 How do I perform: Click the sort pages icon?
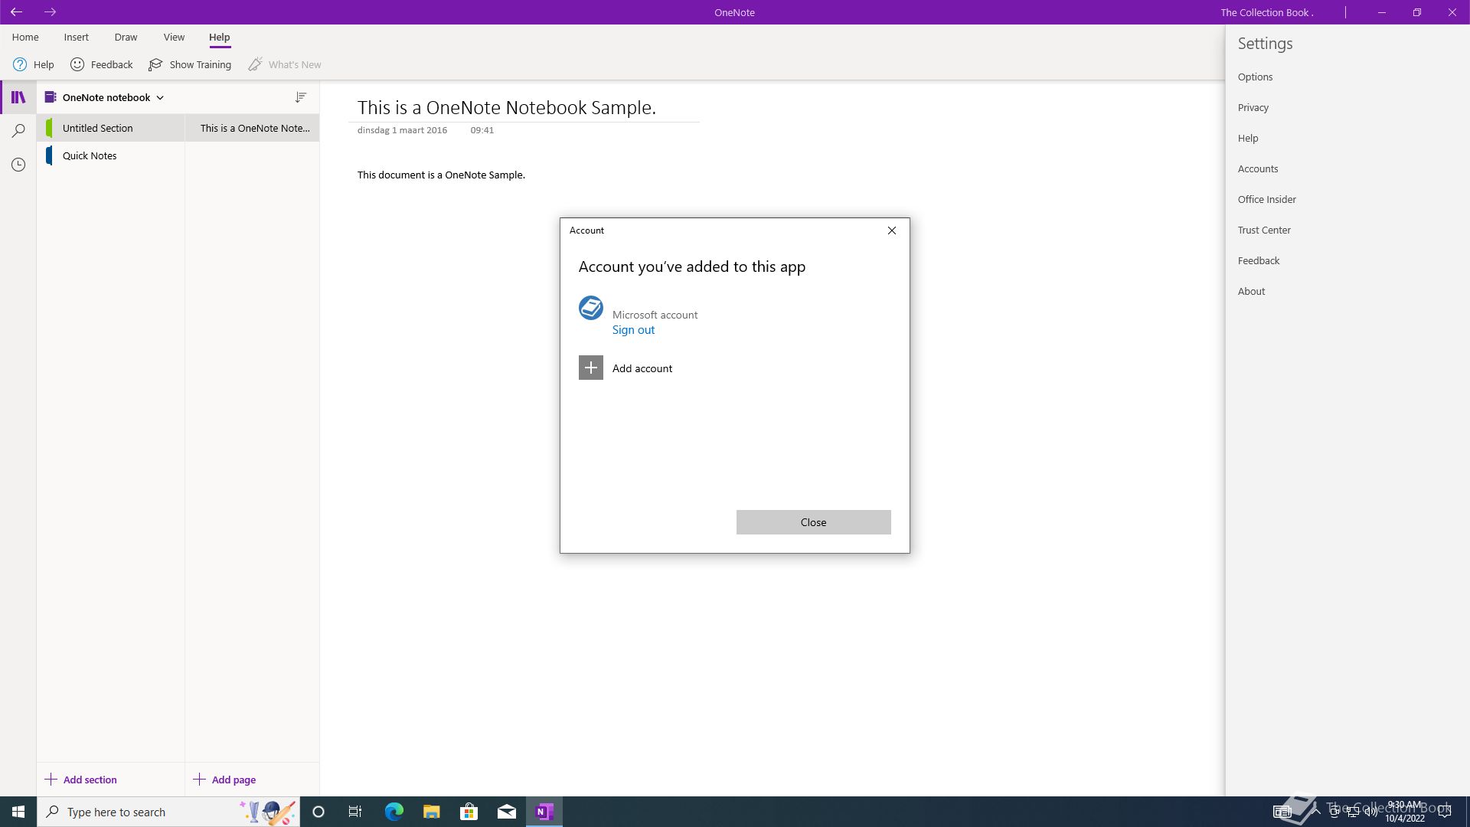[x=301, y=97]
